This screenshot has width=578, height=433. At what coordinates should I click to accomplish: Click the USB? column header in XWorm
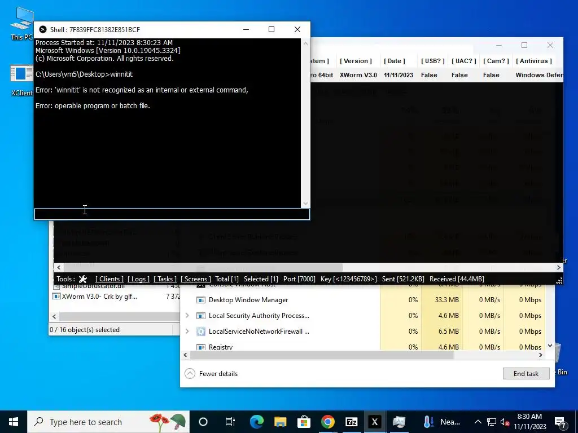433,61
